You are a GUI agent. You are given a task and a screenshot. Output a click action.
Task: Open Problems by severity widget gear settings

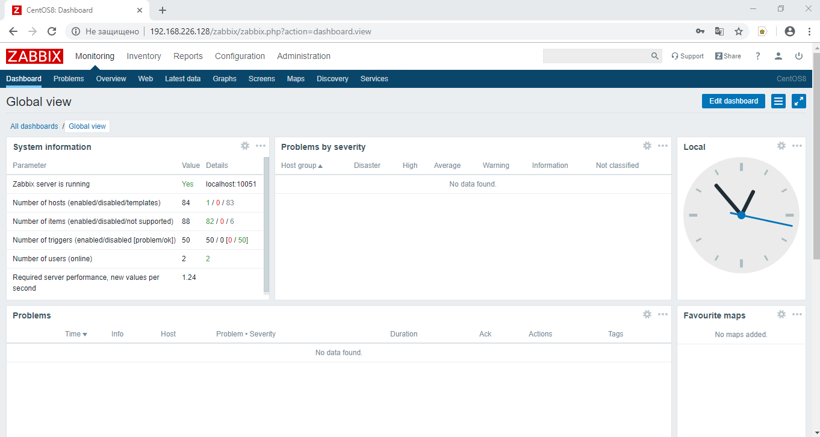coord(647,146)
